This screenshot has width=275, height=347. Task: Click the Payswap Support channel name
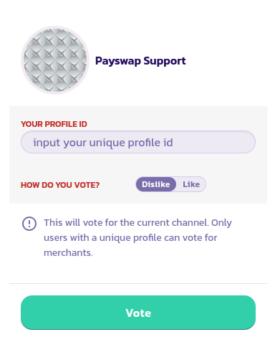140,61
